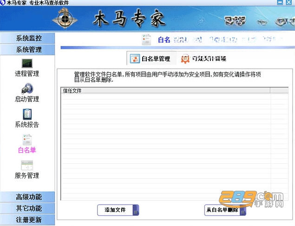295x226 pixels.
Task: Switch to the 白名单管理 tab
Action: 151,58
